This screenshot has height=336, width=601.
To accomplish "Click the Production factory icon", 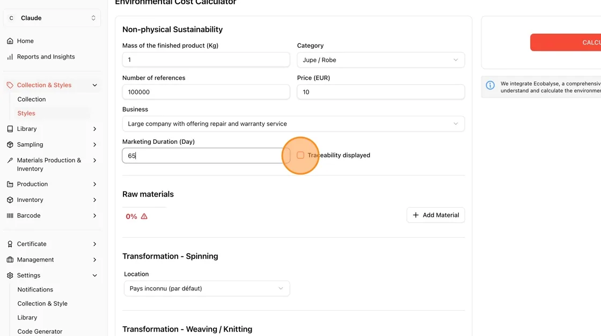I will [10, 184].
